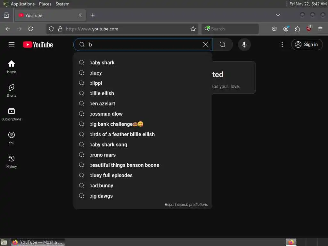Screen dimensions: 328x246
Task: Open the Places menu
Action: pyautogui.click(x=45, y=4)
